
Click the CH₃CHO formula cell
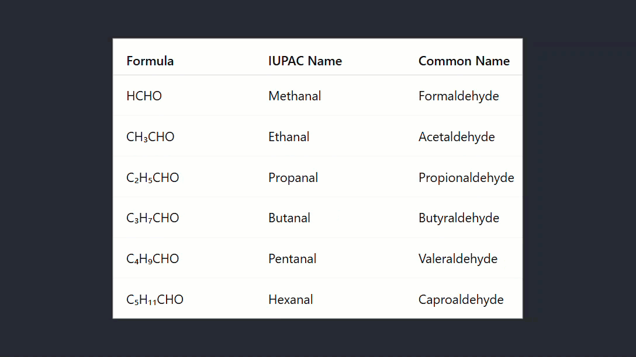(150, 137)
